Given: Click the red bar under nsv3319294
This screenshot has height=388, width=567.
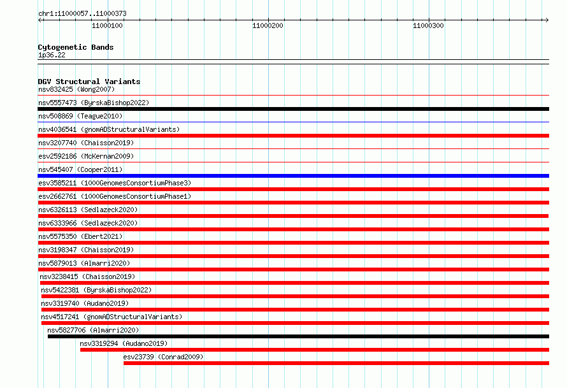Looking at the screenshot, I should click(315, 350).
